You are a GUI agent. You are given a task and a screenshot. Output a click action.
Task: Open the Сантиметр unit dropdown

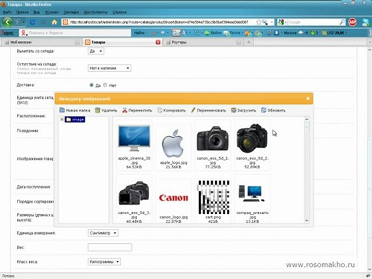[103, 233]
